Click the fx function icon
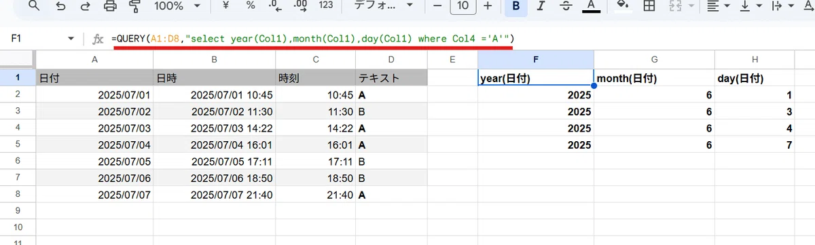This screenshot has height=245, width=815. (x=98, y=39)
